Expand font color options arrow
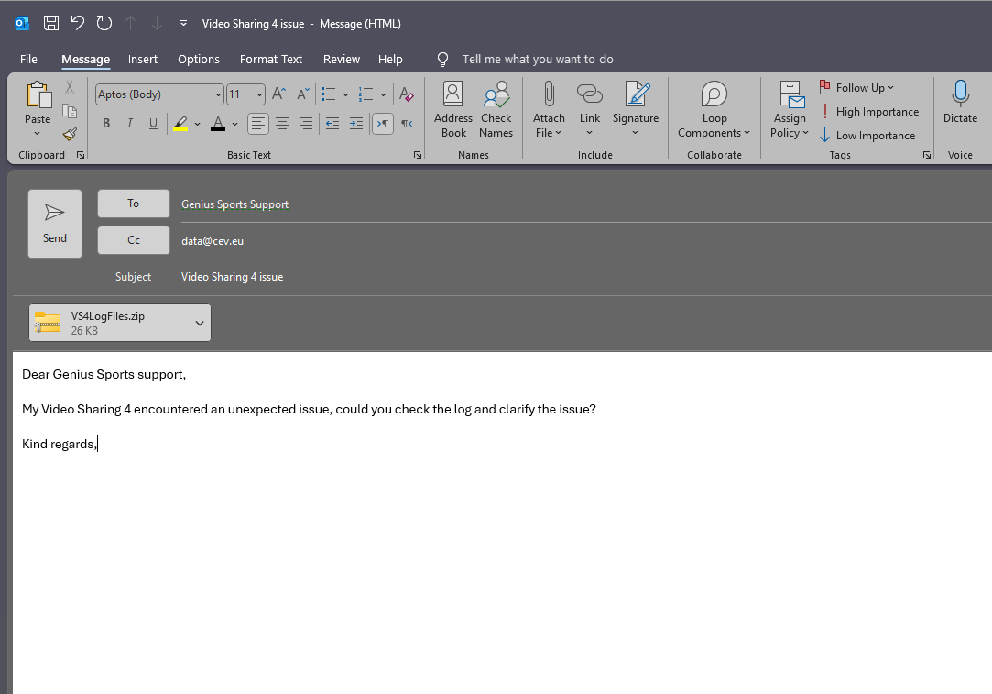The image size is (992, 694). click(234, 124)
